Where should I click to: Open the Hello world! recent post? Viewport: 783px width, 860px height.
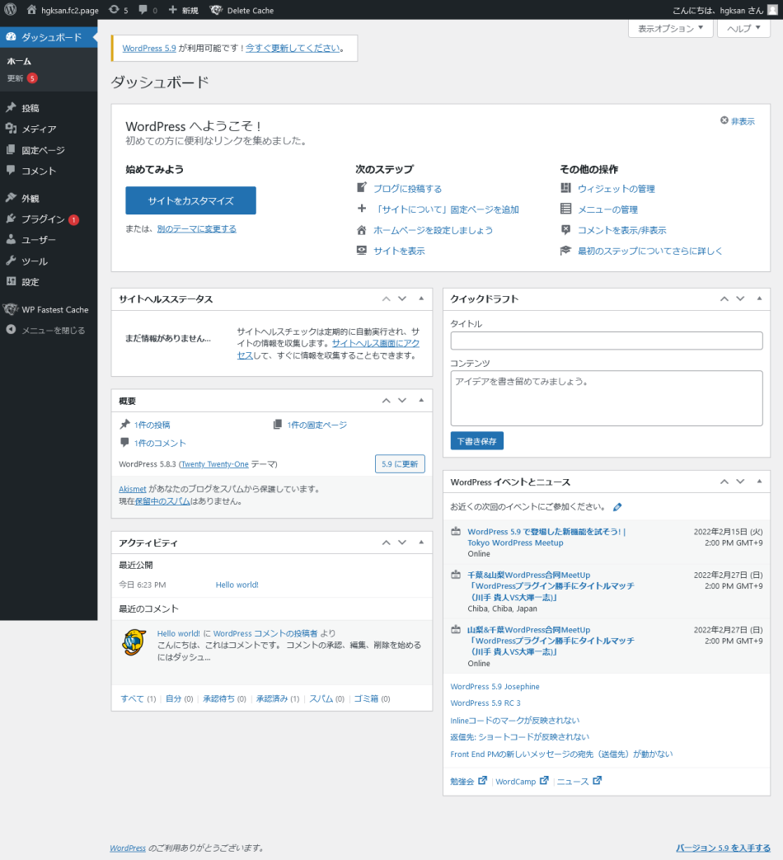pos(237,585)
